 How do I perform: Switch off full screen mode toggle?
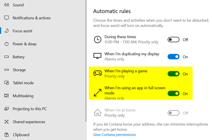click(x=174, y=93)
